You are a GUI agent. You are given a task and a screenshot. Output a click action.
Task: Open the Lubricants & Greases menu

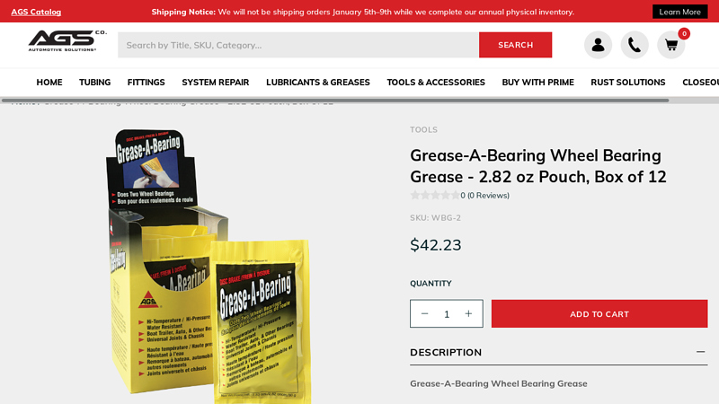318,82
